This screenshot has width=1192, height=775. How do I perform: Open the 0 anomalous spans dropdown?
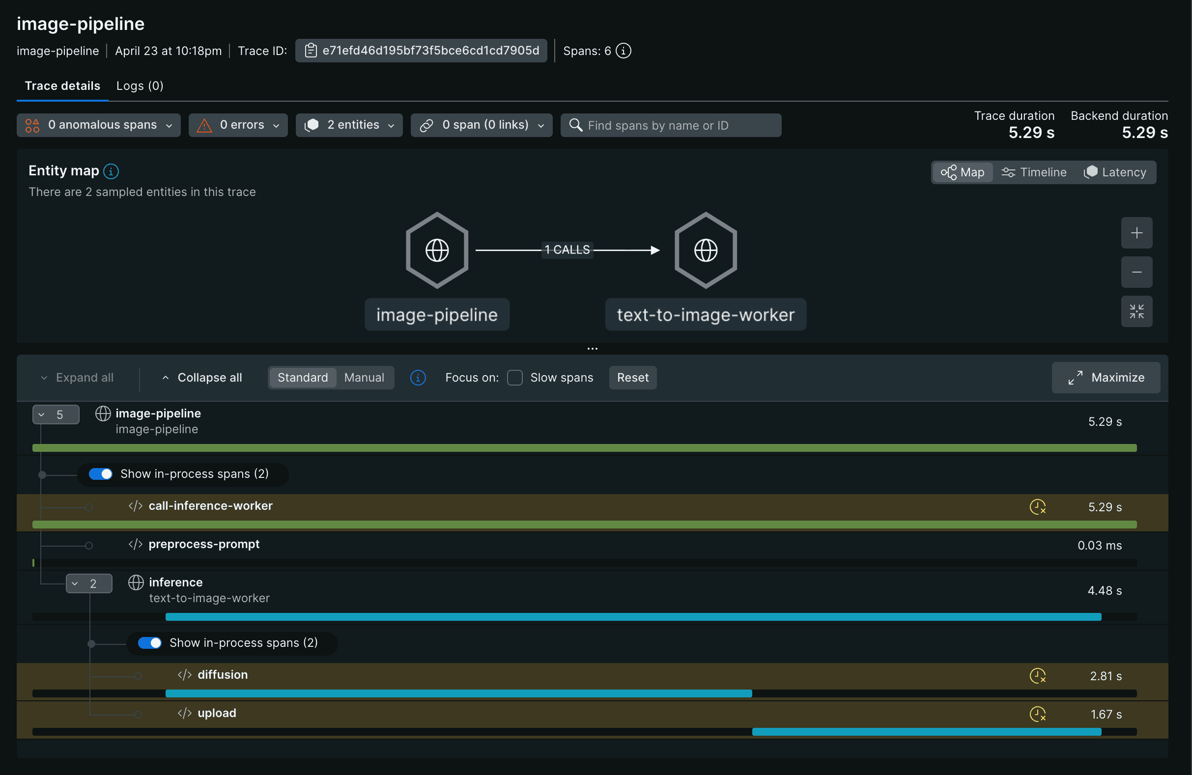point(99,125)
